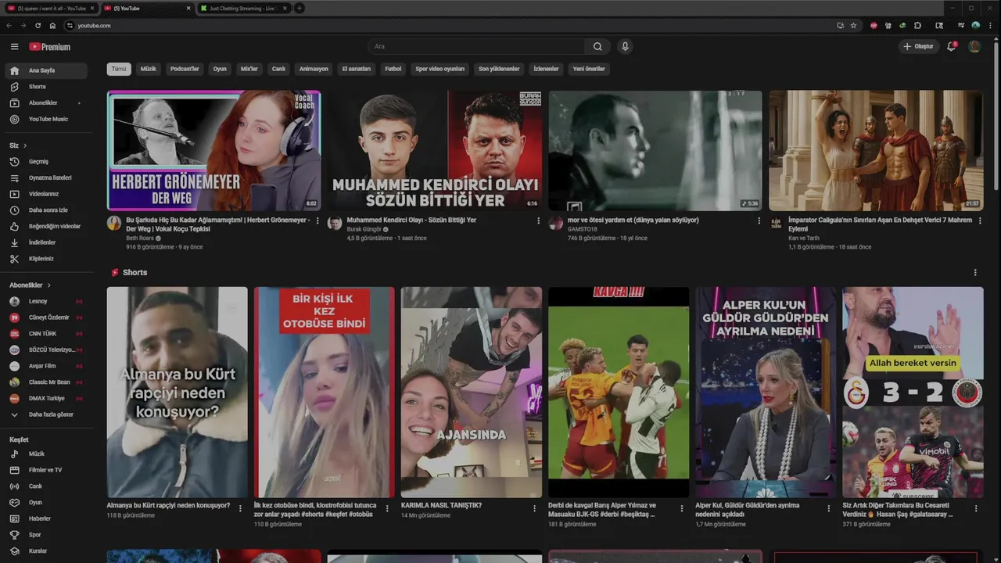Click the search magnifier button
Viewport: 1001px width, 563px height.
[x=597, y=47]
